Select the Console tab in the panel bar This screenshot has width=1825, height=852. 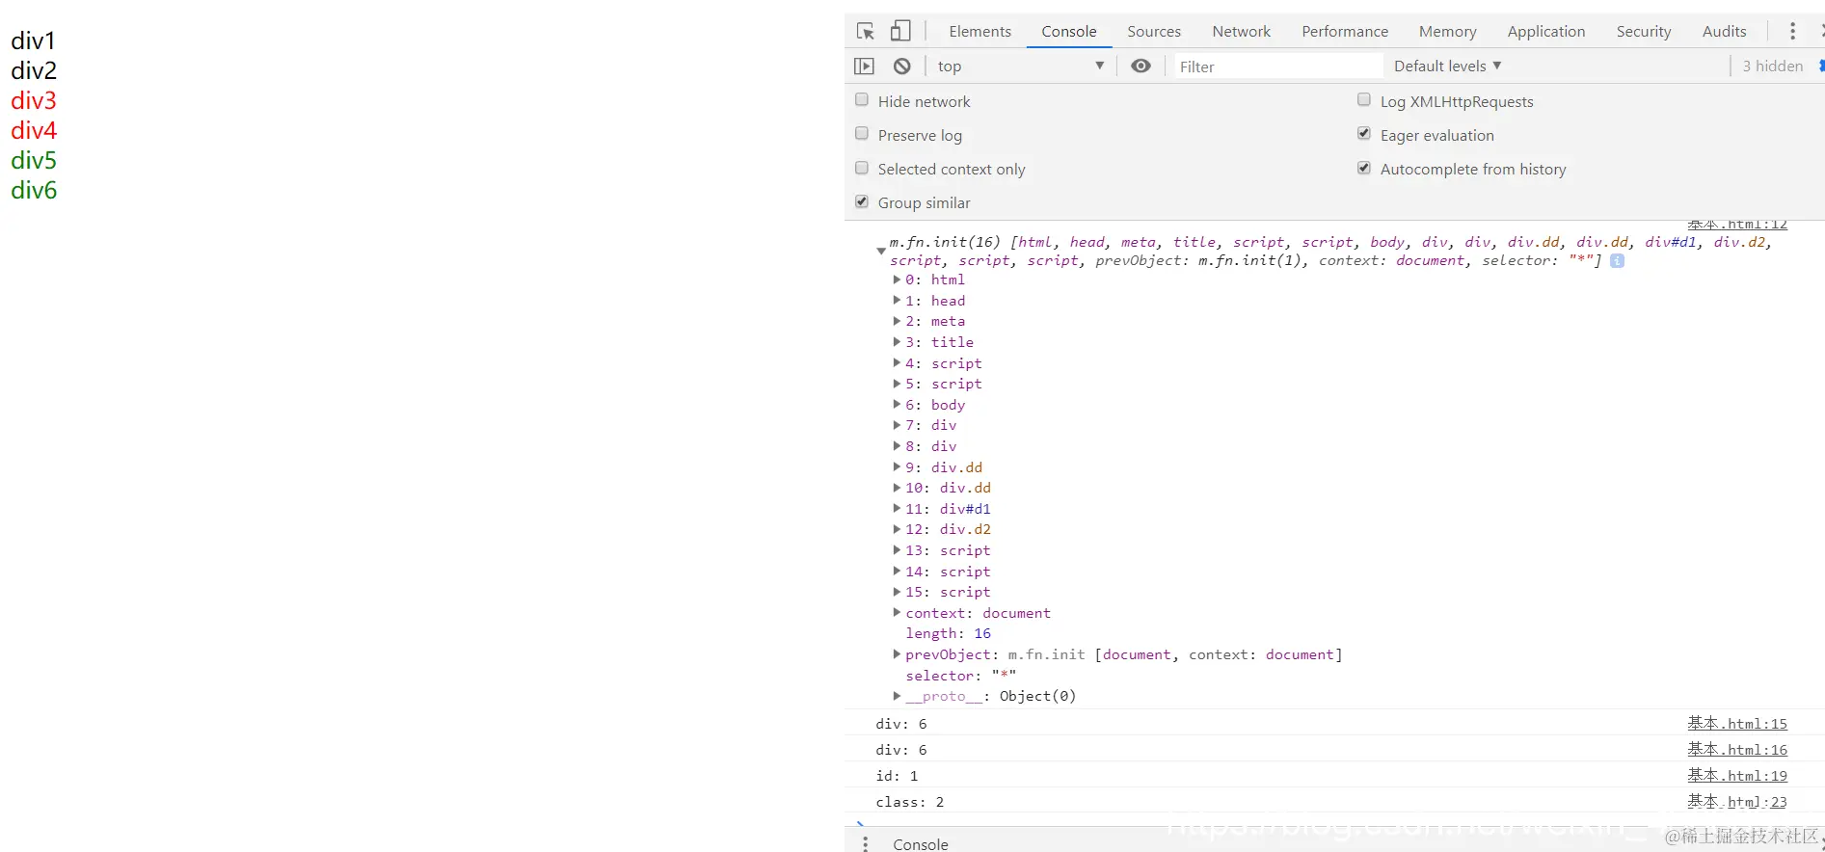pyautogui.click(x=1069, y=31)
